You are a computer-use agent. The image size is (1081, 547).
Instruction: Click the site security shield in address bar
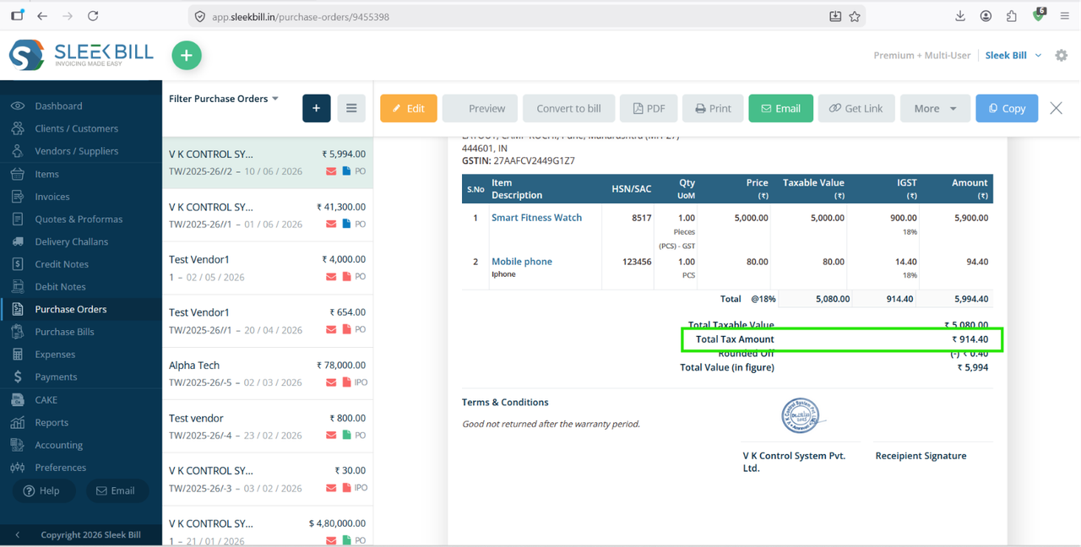coord(200,16)
